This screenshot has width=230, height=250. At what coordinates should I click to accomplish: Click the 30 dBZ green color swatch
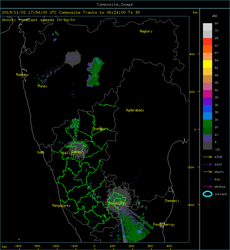pyautogui.click(x=207, y=124)
